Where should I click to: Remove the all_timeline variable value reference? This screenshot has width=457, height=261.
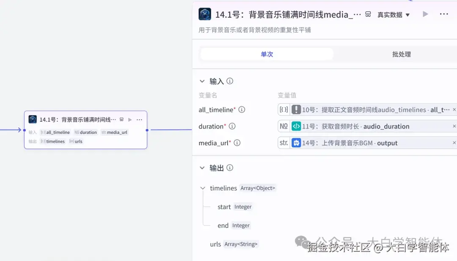(x=454, y=109)
